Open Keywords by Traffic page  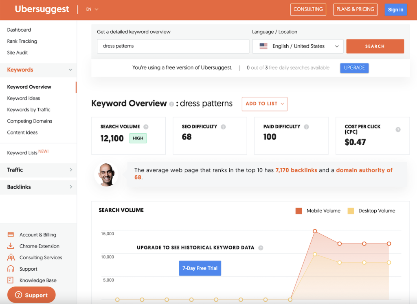[29, 110]
